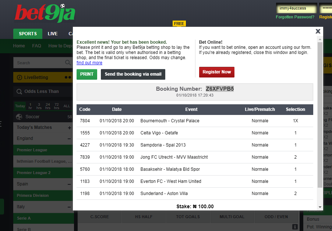The height and width of the screenshot is (231, 332).
Task: Open How to Deposit menu item
Action: tap(61, 46)
